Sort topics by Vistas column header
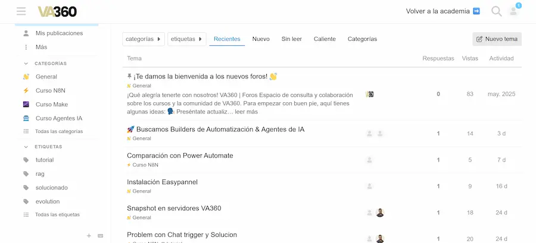 click(x=470, y=58)
